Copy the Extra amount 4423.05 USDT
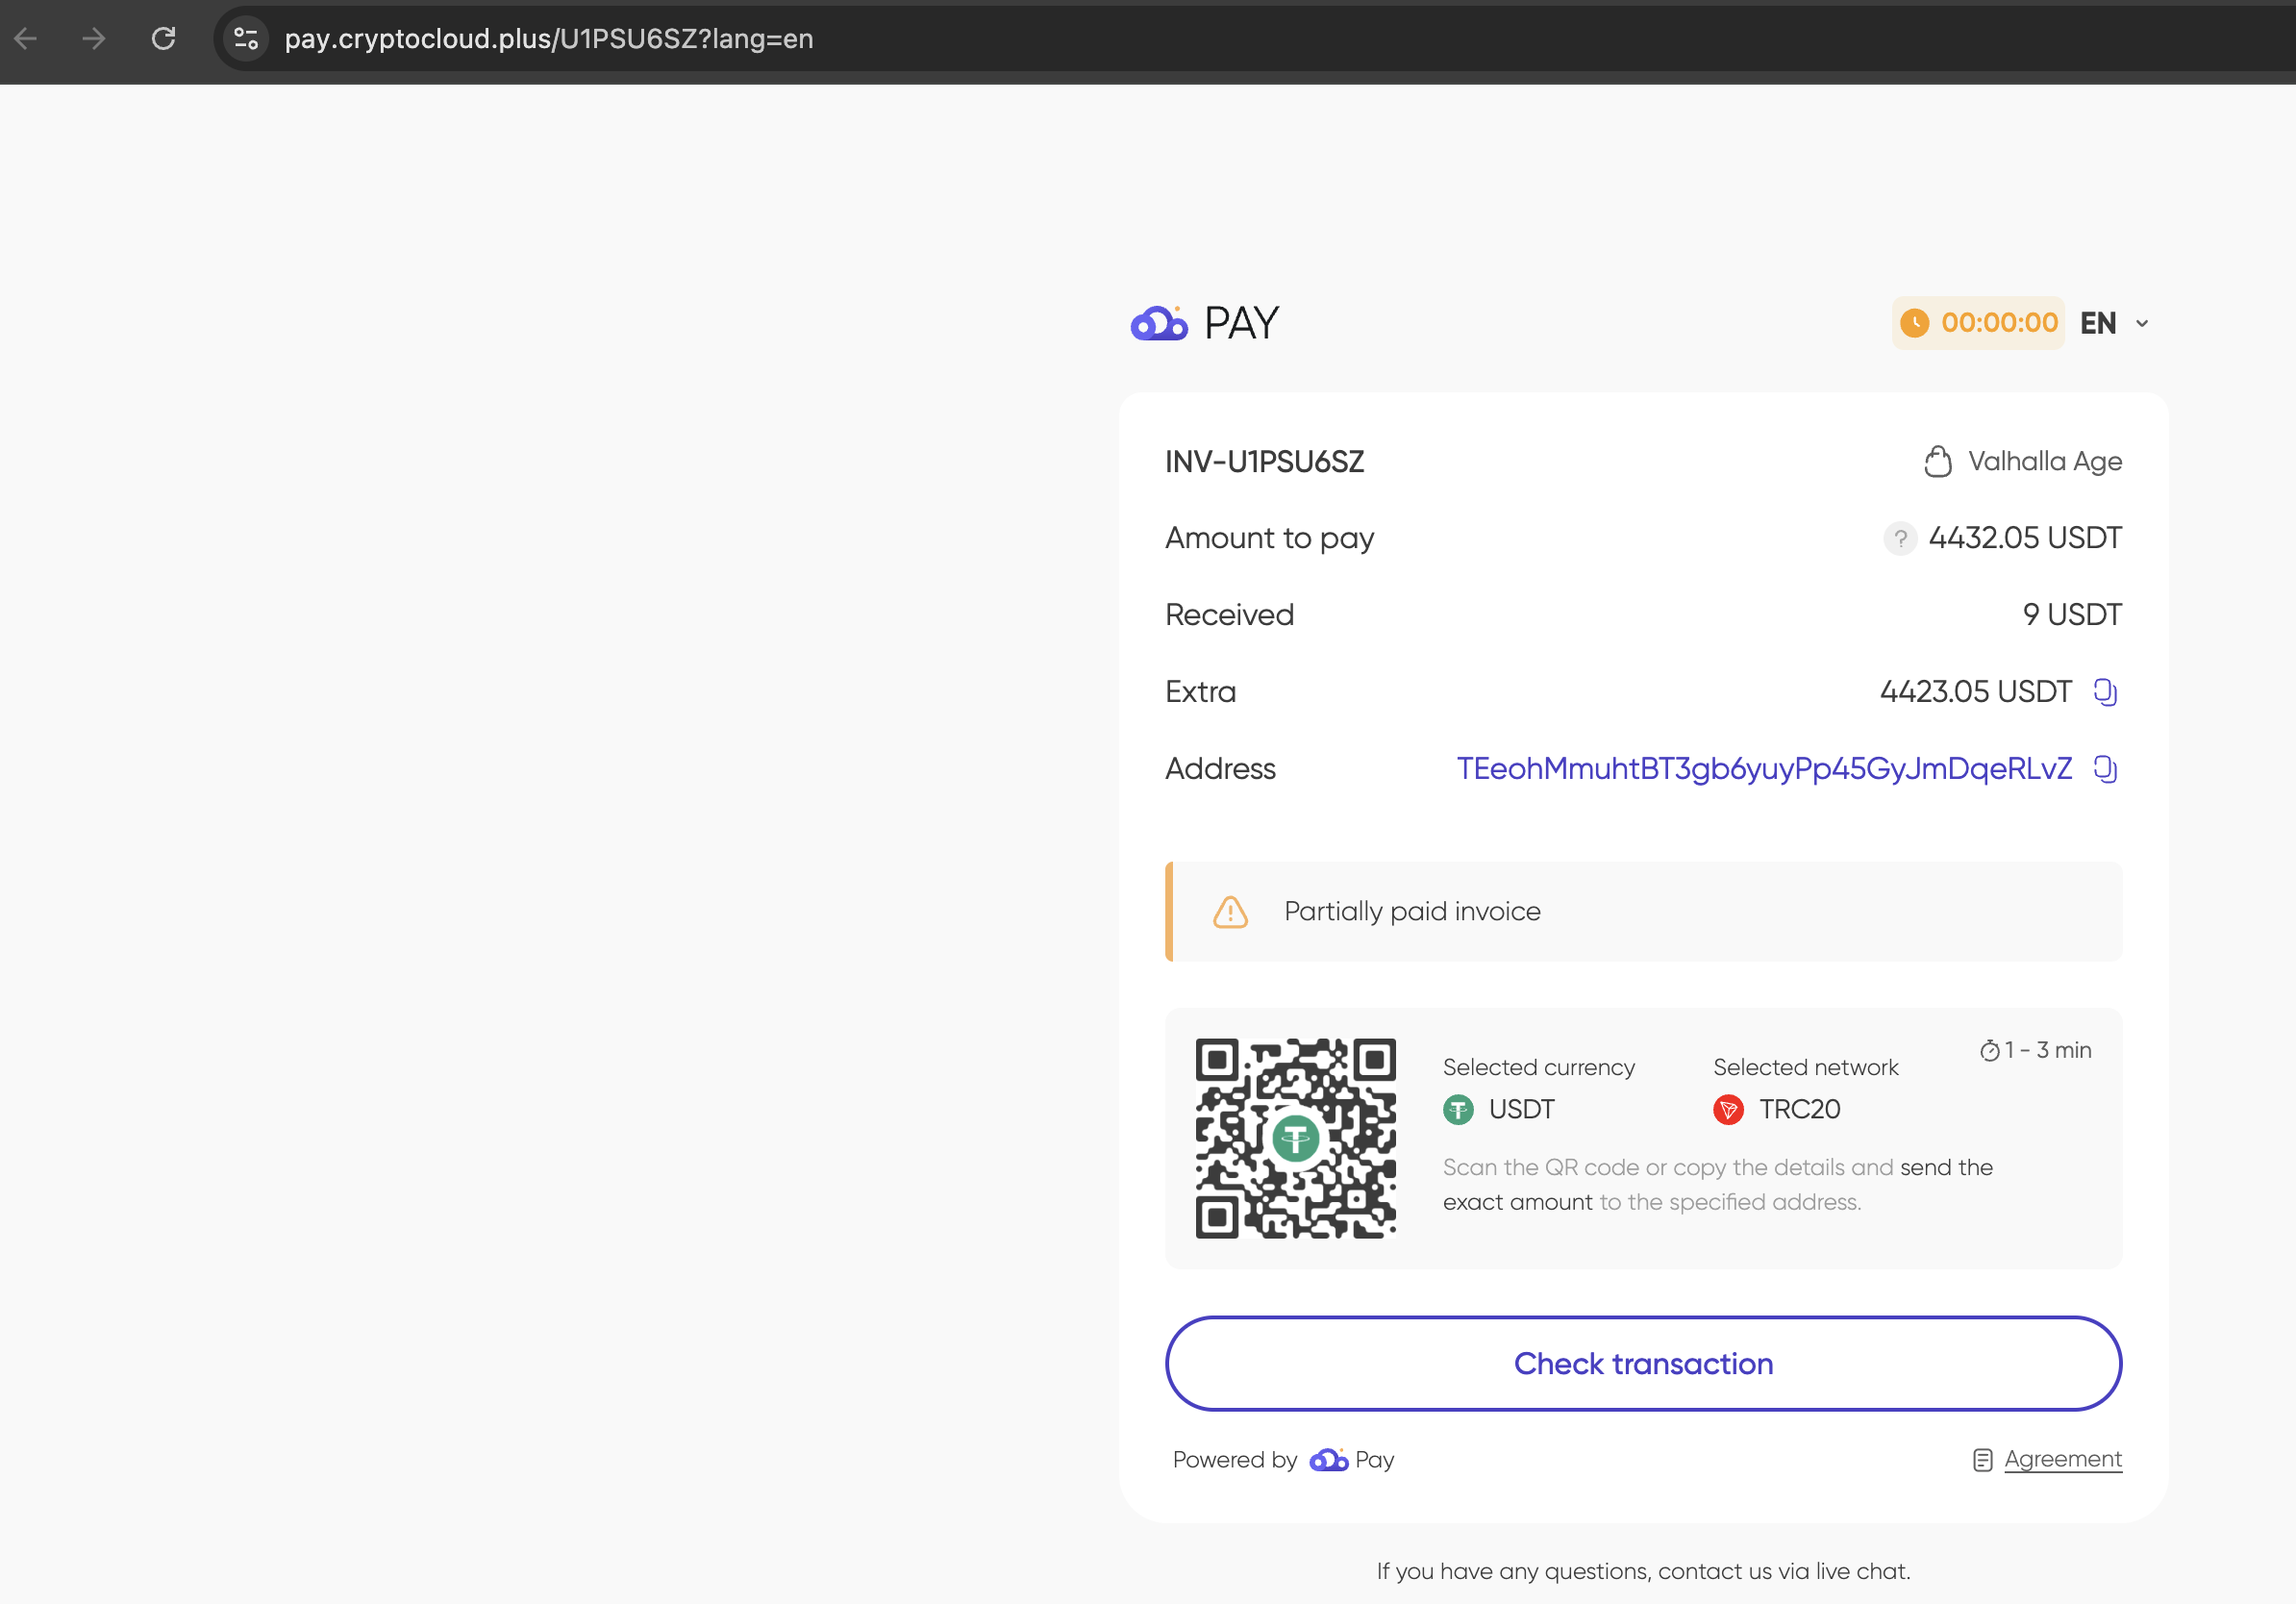The image size is (2296, 1604). click(x=2105, y=692)
